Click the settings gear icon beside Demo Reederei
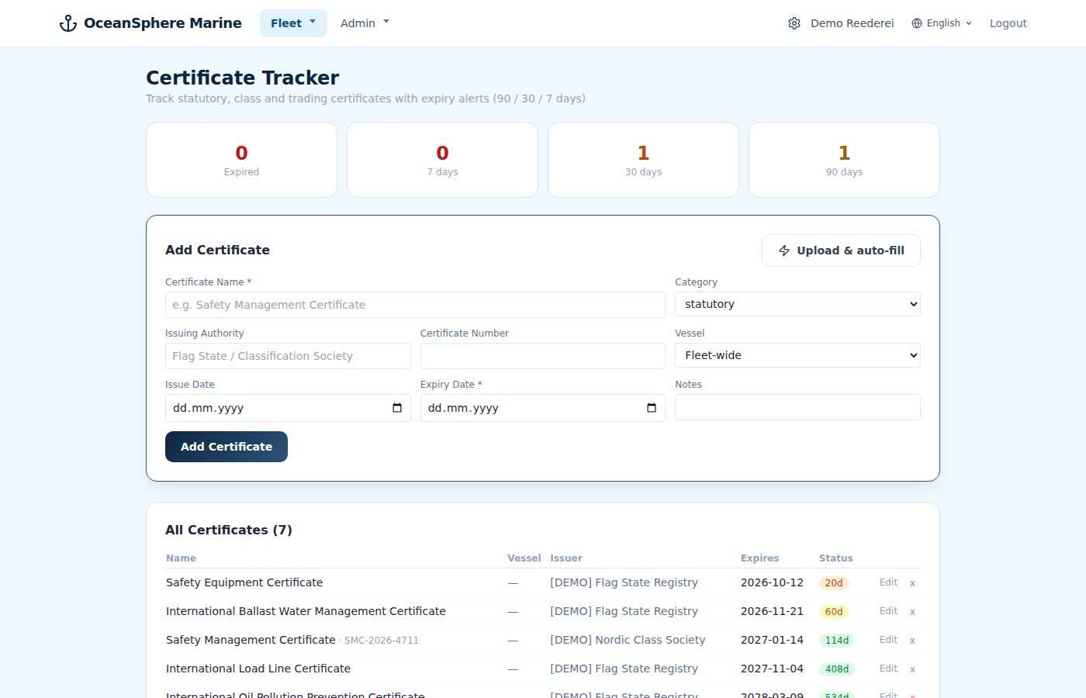The width and height of the screenshot is (1086, 698). click(794, 23)
